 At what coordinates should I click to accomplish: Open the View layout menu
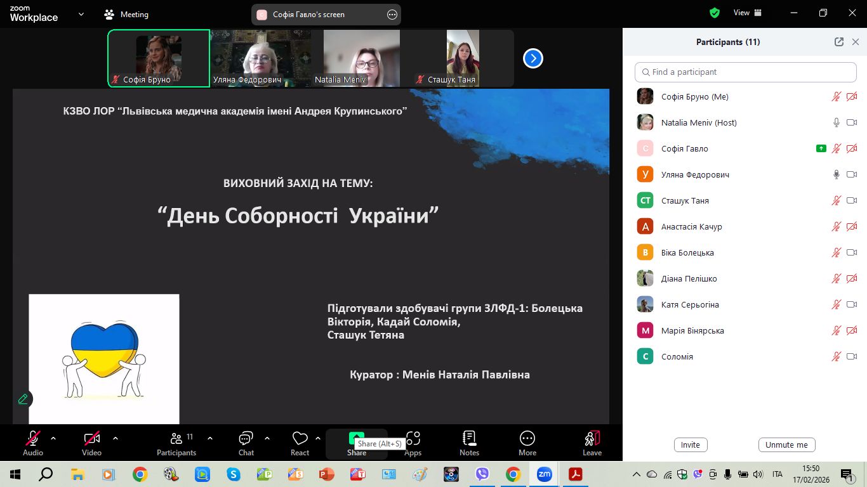(x=748, y=13)
